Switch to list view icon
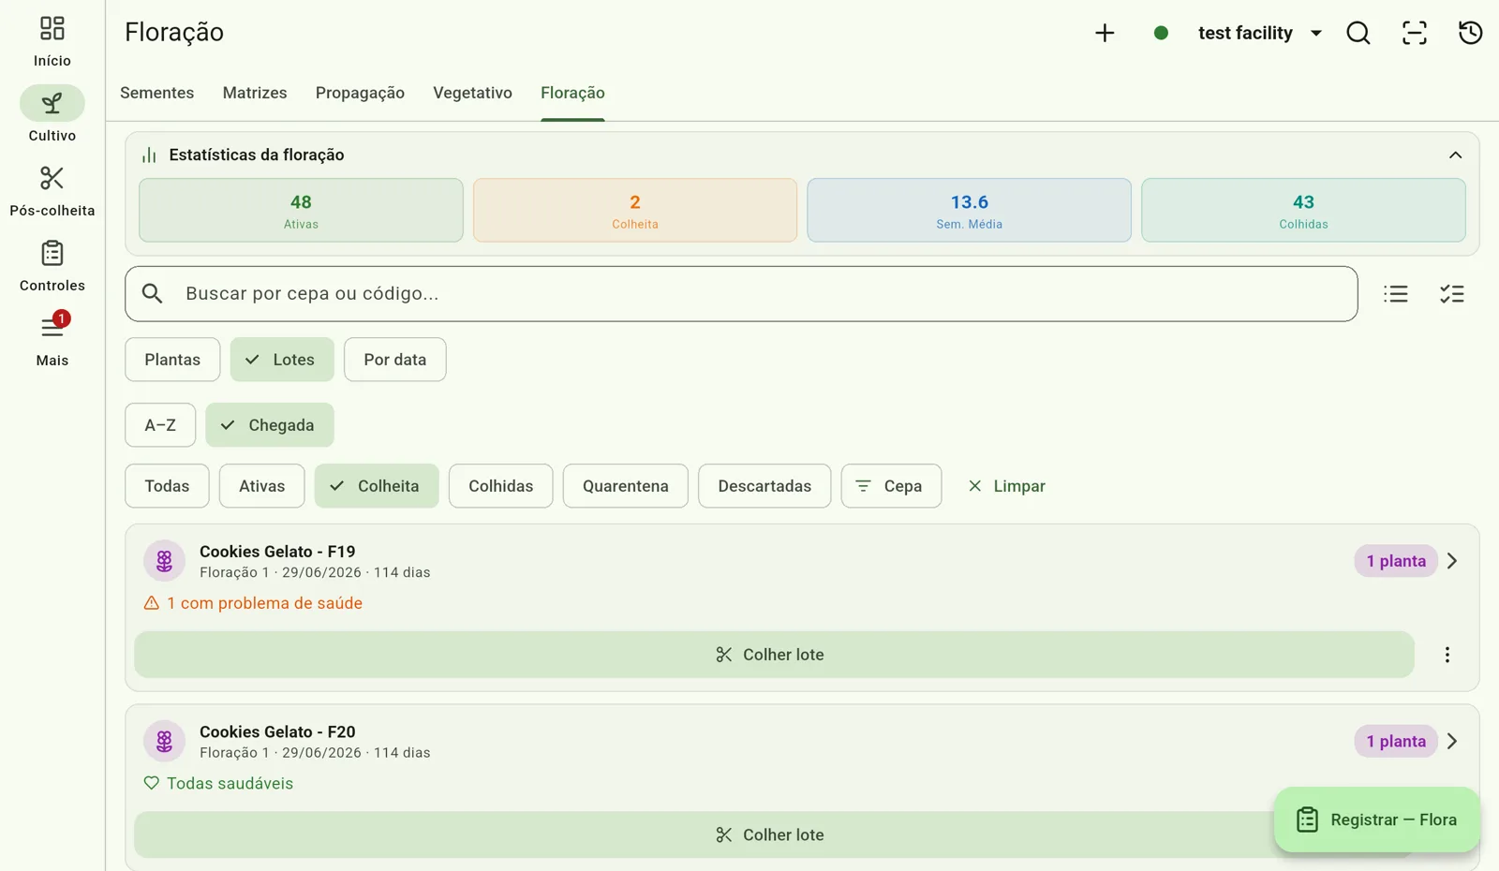Image resolution: width=1499 pixels, height=871 pixels. [x=1396, y=294]
